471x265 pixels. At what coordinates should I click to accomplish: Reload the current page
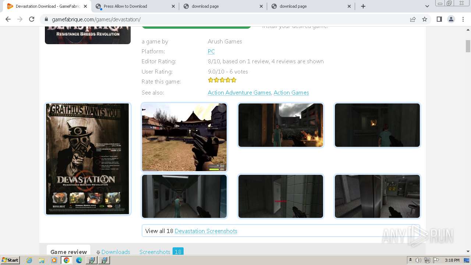[32, 19]
